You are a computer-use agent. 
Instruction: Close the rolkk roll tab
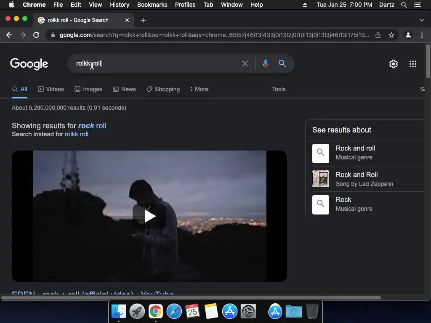127,20
